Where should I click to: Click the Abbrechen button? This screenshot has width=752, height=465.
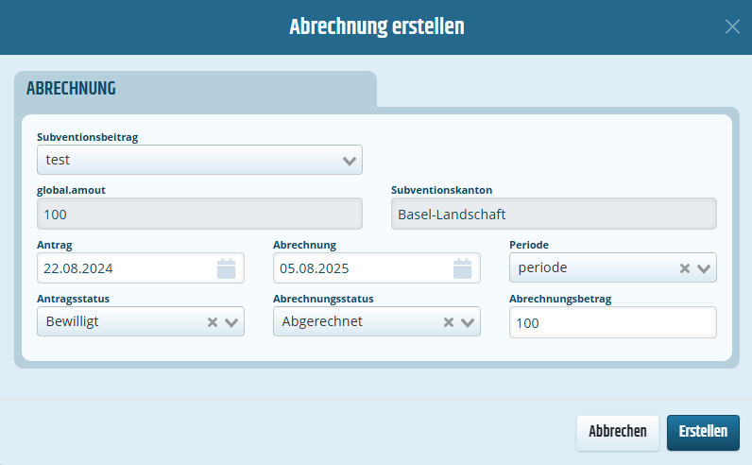pos(618,433)
